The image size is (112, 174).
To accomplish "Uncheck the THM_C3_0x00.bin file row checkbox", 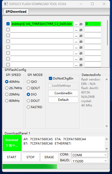I will (8, 24).
